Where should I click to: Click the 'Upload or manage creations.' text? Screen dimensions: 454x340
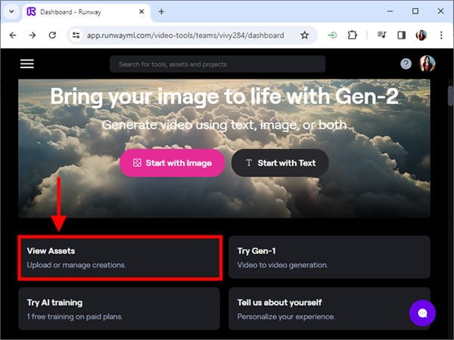[x=76, y=265]
